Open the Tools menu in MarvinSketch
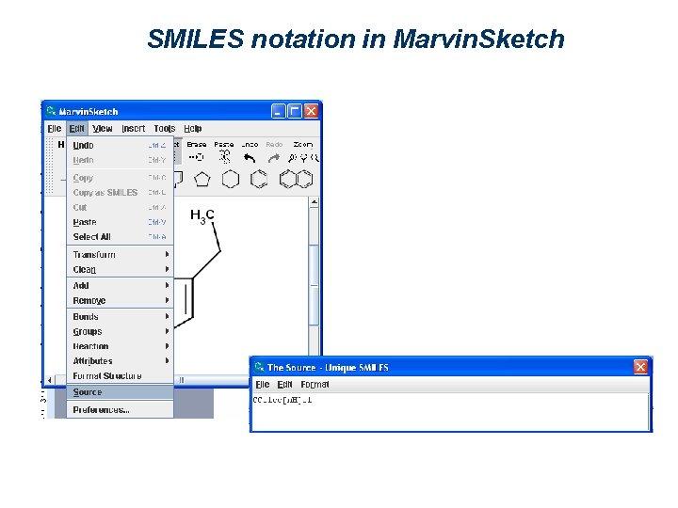The image size is (678, 508). pyautogui.click(x=165, y=128)
